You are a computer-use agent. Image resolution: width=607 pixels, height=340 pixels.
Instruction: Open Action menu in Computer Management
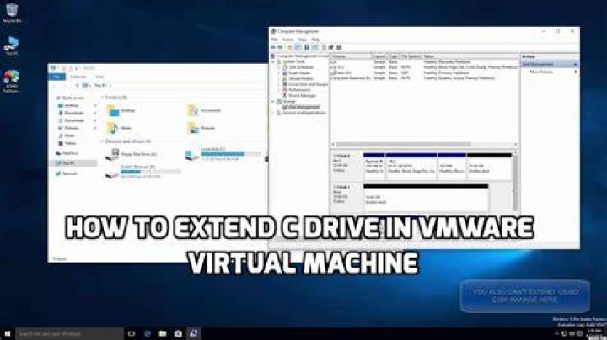pyautogui.click(x=288, y=40)
